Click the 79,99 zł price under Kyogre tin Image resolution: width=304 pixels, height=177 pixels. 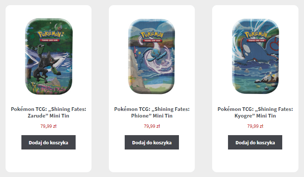click(255, 126)
